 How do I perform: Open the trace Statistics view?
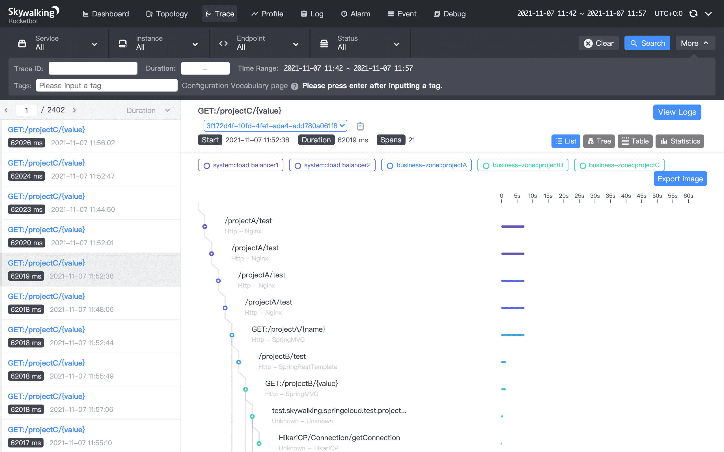point(679,141)
